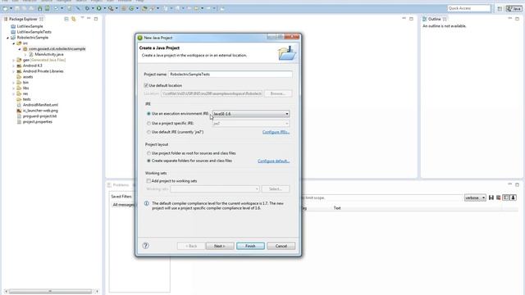Select project.properties file

(37, 122)
